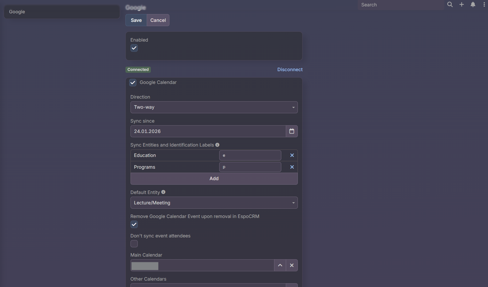Viewport: 488px width, 287px height.
Task: Add a new sync entity row
Action: pyautogui.click(x=214, y=179)
